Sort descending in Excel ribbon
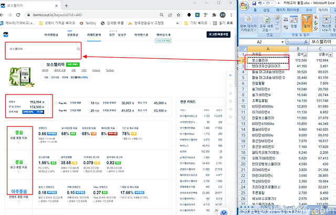336x215 pixels. (286, 27)
